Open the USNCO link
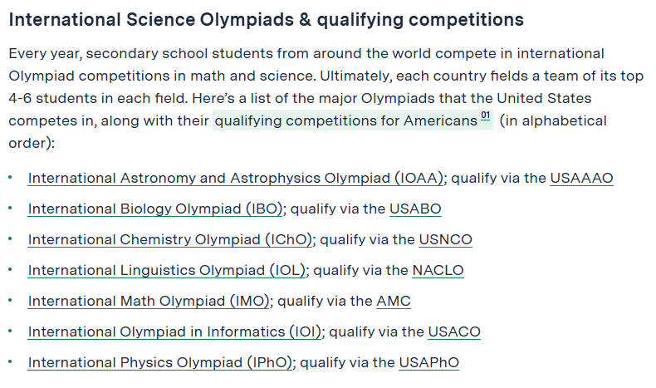 coord(446,239)
